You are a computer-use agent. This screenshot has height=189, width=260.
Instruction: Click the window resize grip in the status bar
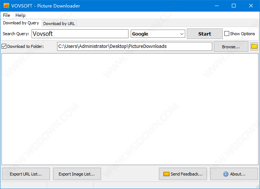pyautogui.click(x=257, y=186)
